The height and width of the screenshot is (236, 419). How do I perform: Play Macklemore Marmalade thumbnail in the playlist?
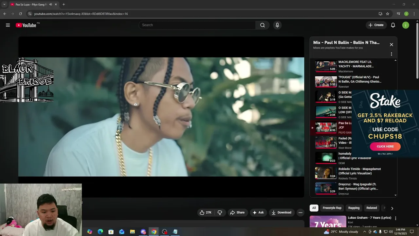click(326, 66)
